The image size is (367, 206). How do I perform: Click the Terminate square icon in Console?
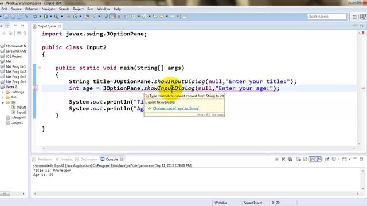(x=276, y=159)
